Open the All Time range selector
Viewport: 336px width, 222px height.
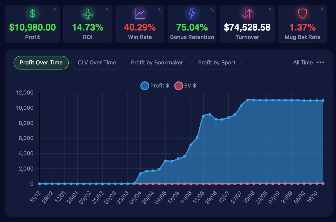point(303,63)
